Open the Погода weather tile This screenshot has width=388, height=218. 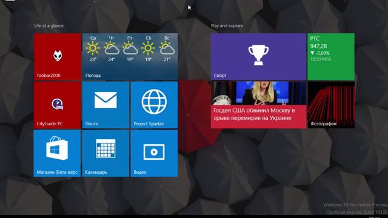130,56
